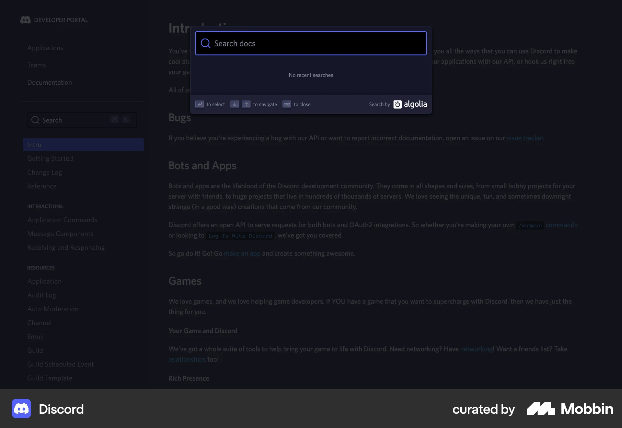Viewport: 622px width, 428px height.
Task: Select Teams in the sidebar navigation
Action: coord(37,65)
